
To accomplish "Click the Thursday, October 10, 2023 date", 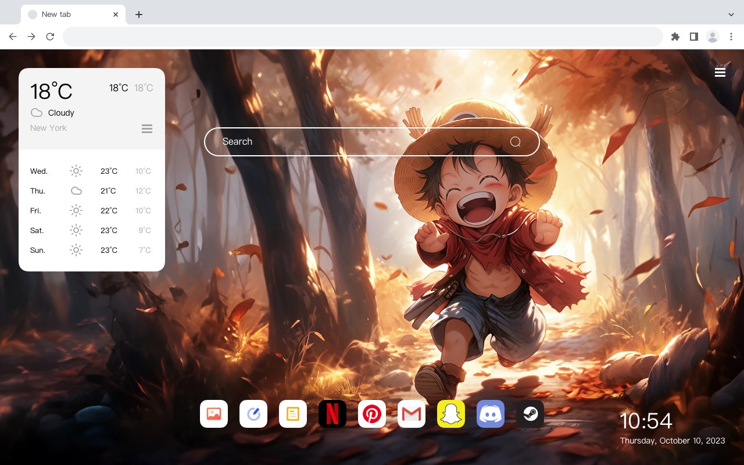I will pos(673,441).
